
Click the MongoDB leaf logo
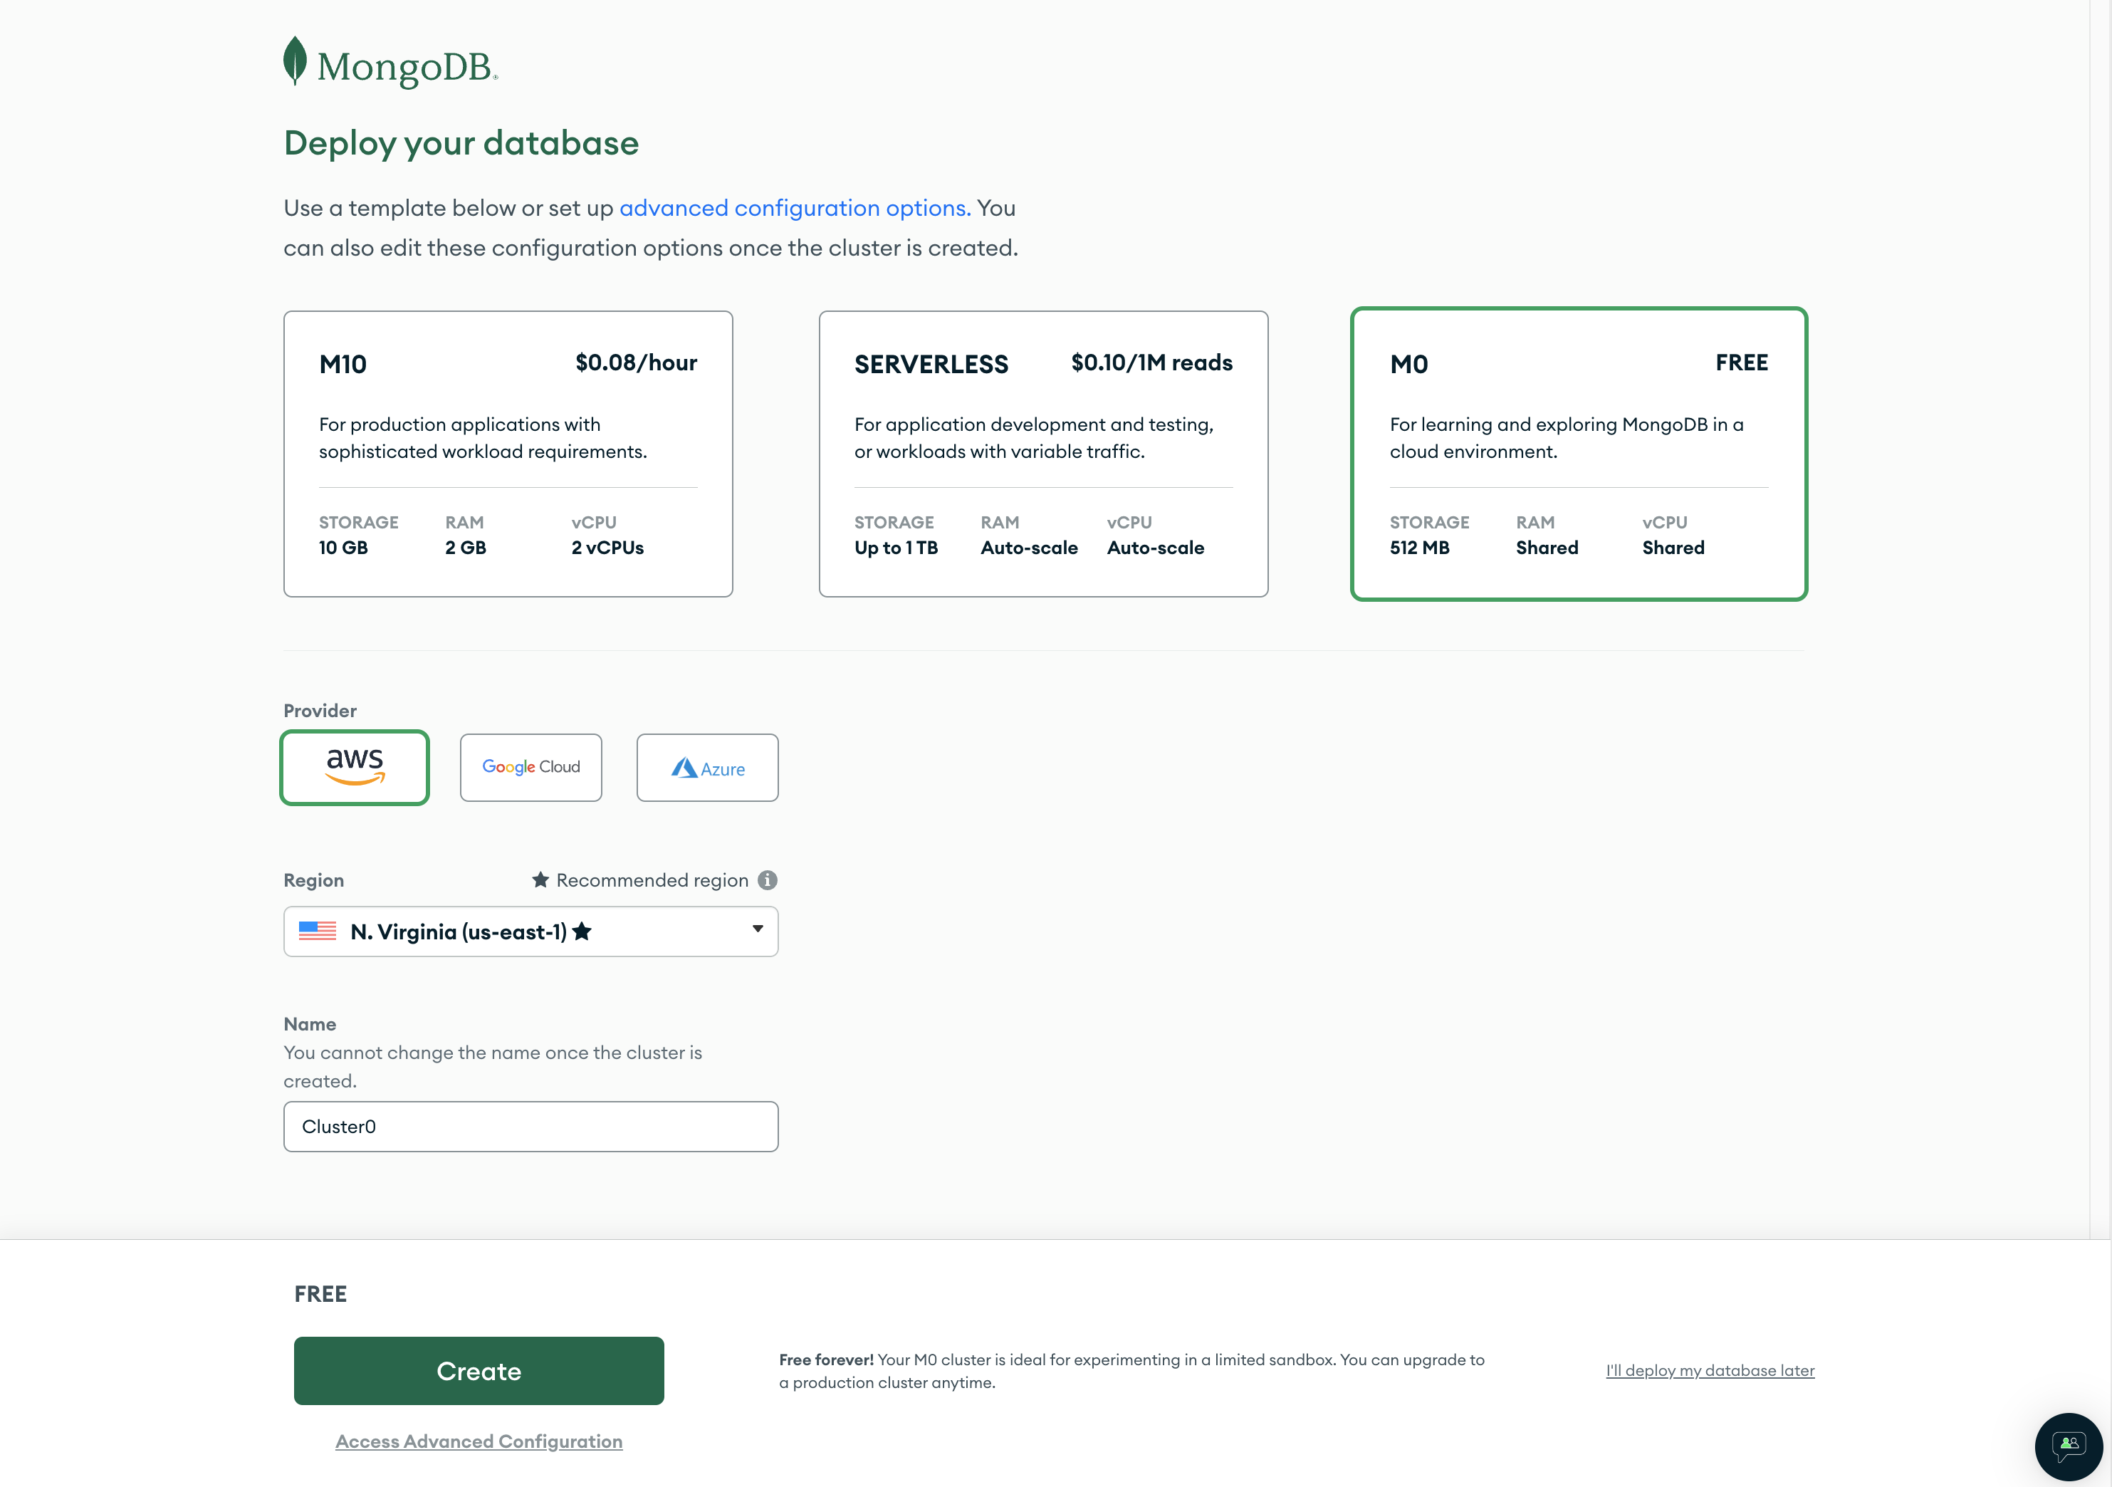(x=294, y=61)
